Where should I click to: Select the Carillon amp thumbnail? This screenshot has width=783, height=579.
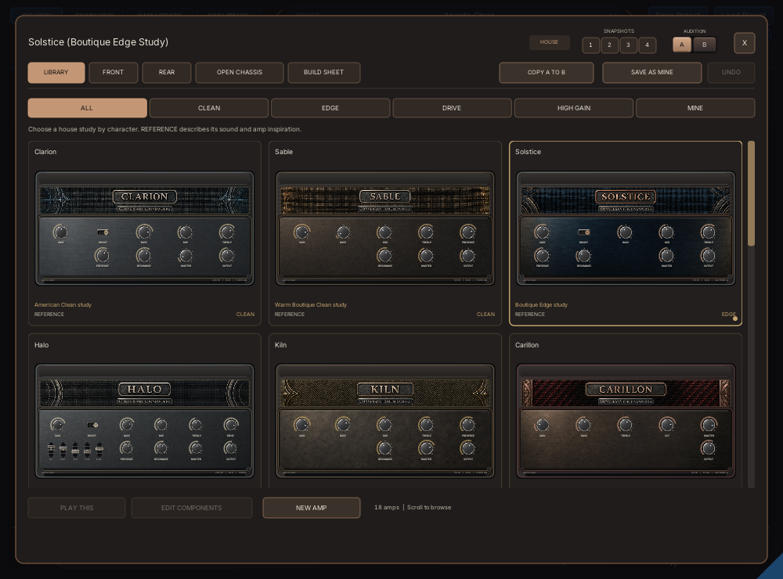[625, 421]
